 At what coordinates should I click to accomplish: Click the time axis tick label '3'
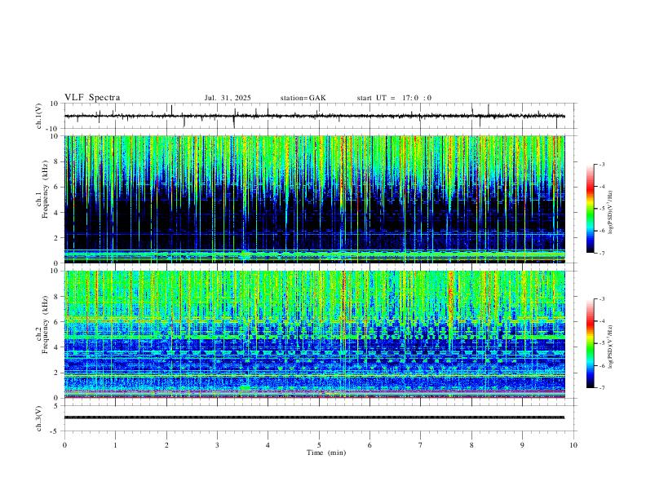217,445
